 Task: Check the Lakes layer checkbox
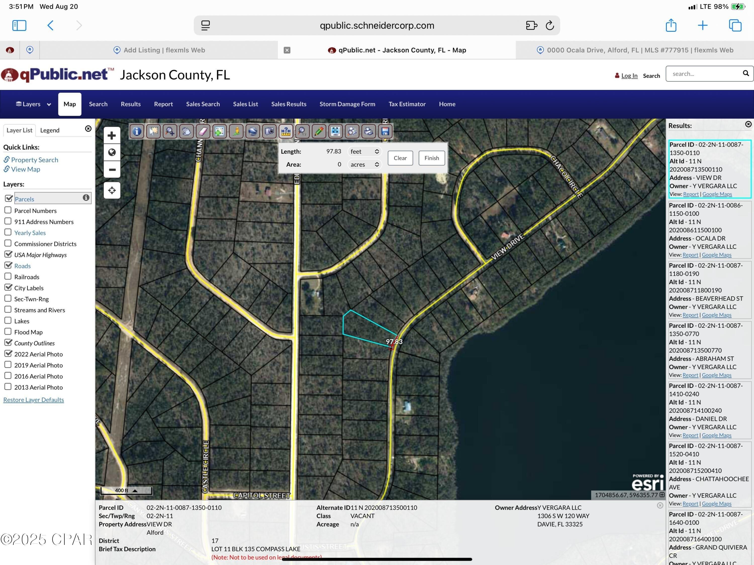point(8,320)
